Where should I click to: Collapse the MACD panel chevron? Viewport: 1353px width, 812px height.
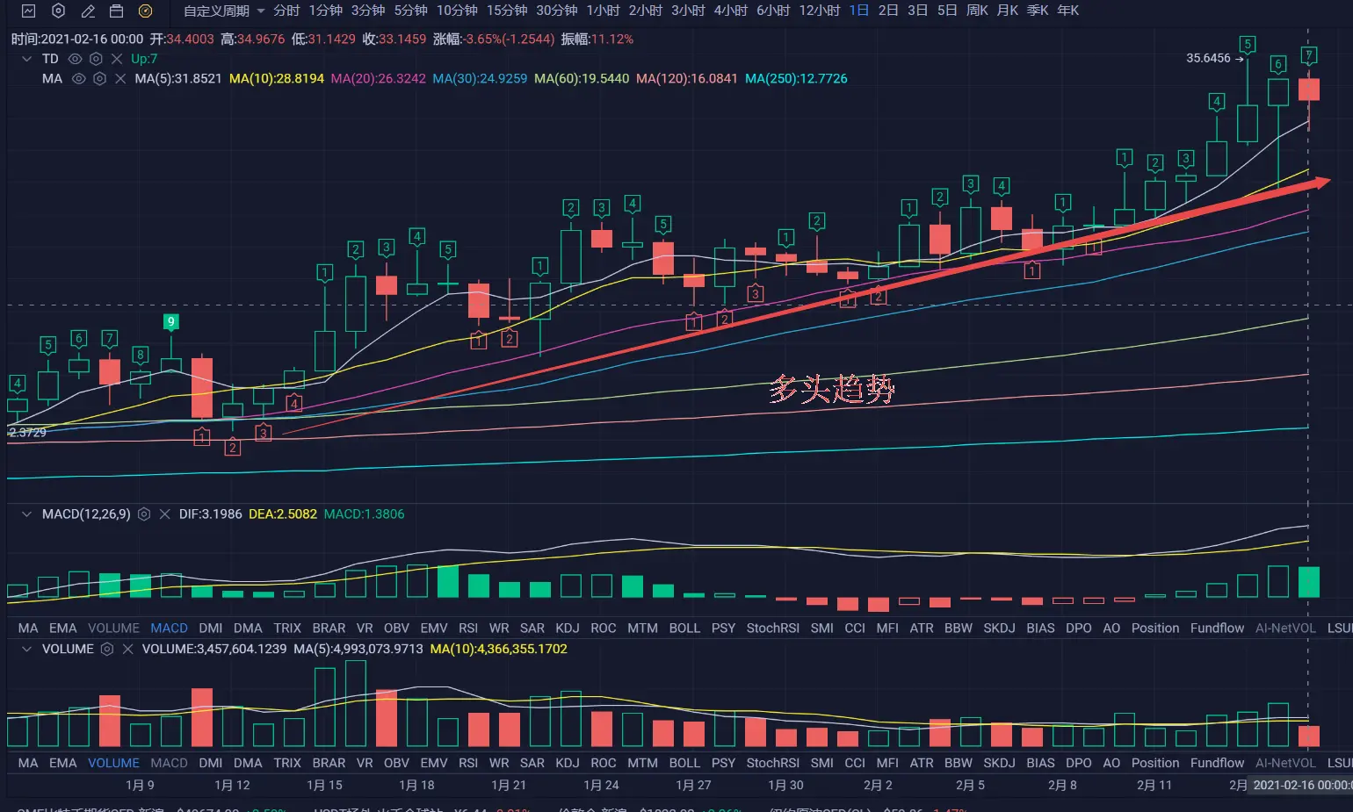coord(26,514)
